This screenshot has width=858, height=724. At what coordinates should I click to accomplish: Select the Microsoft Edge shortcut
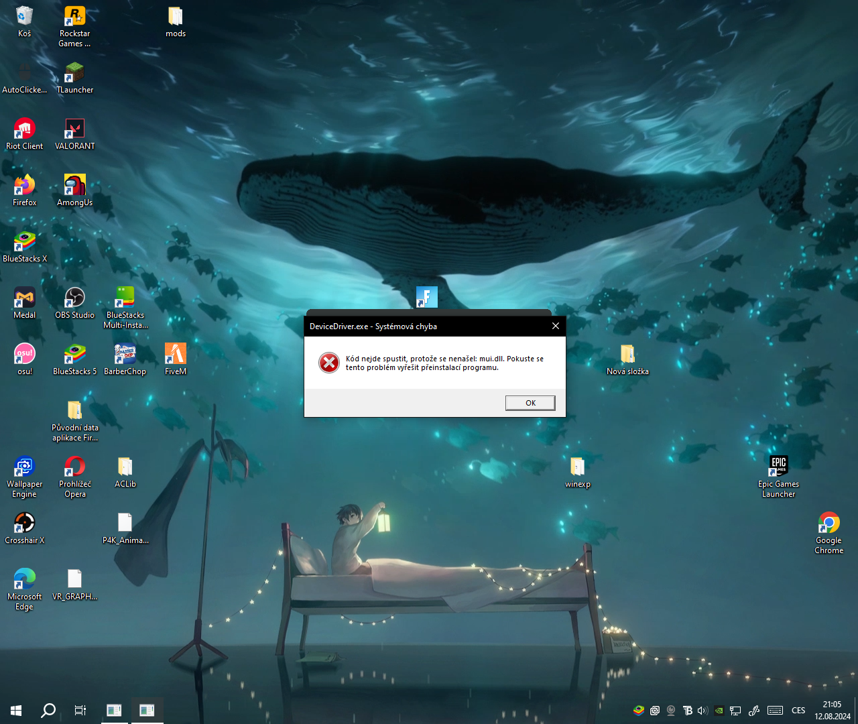[25, 590]
